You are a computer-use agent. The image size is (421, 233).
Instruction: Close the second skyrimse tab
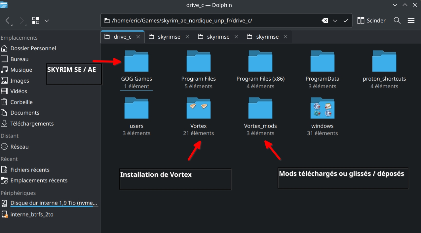(x=236, y=37)
